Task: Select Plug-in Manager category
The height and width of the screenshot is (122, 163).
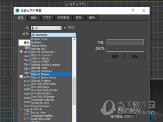Action: point(51,106)
